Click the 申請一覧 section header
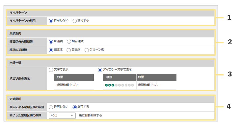Viewport: 234px width, 126px height. (x=111, y=63)
